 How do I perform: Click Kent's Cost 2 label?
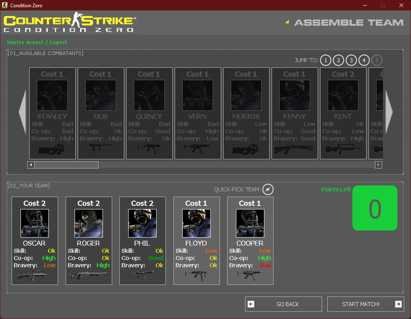tap(343, 74)
